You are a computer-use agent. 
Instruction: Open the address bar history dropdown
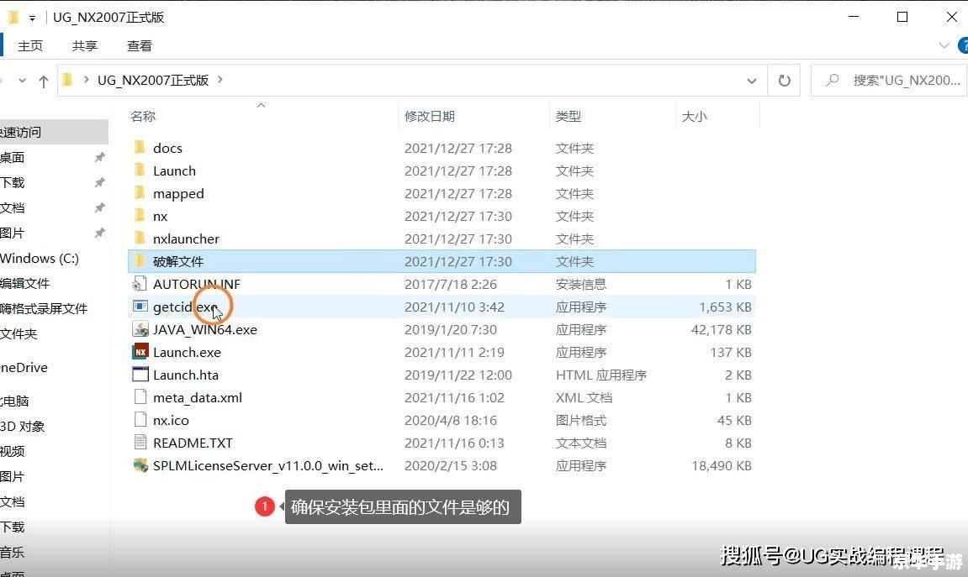pyautogui.click(x=751, y=81)
